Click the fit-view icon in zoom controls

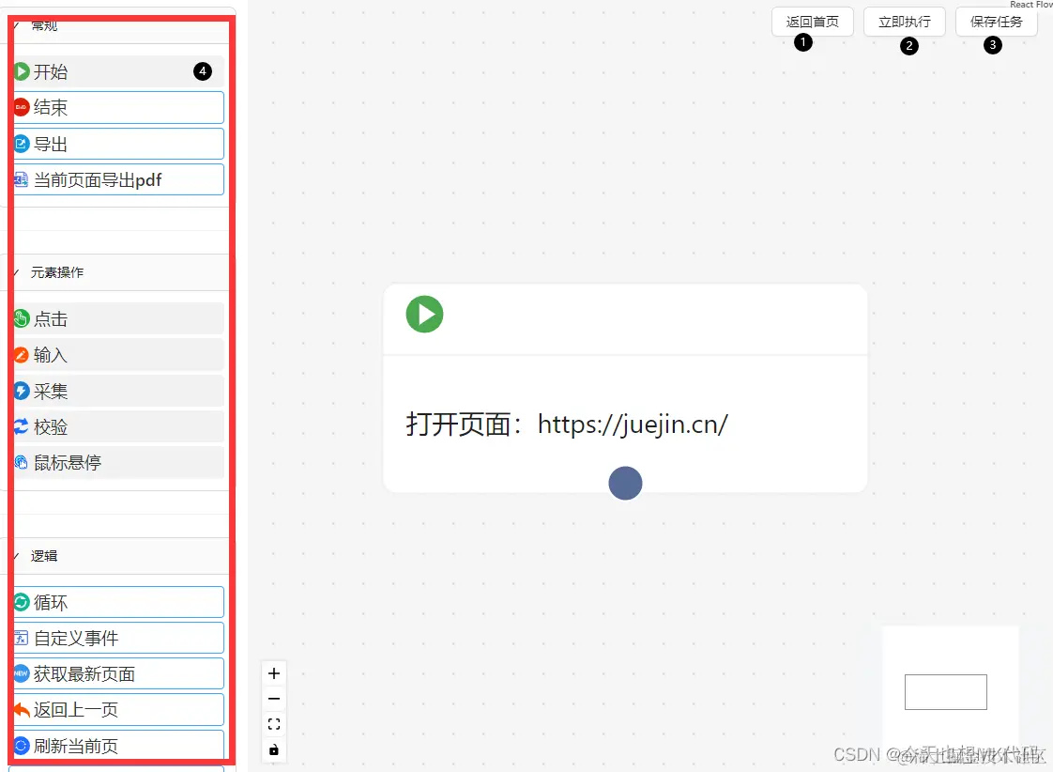[x=273, y=723]
